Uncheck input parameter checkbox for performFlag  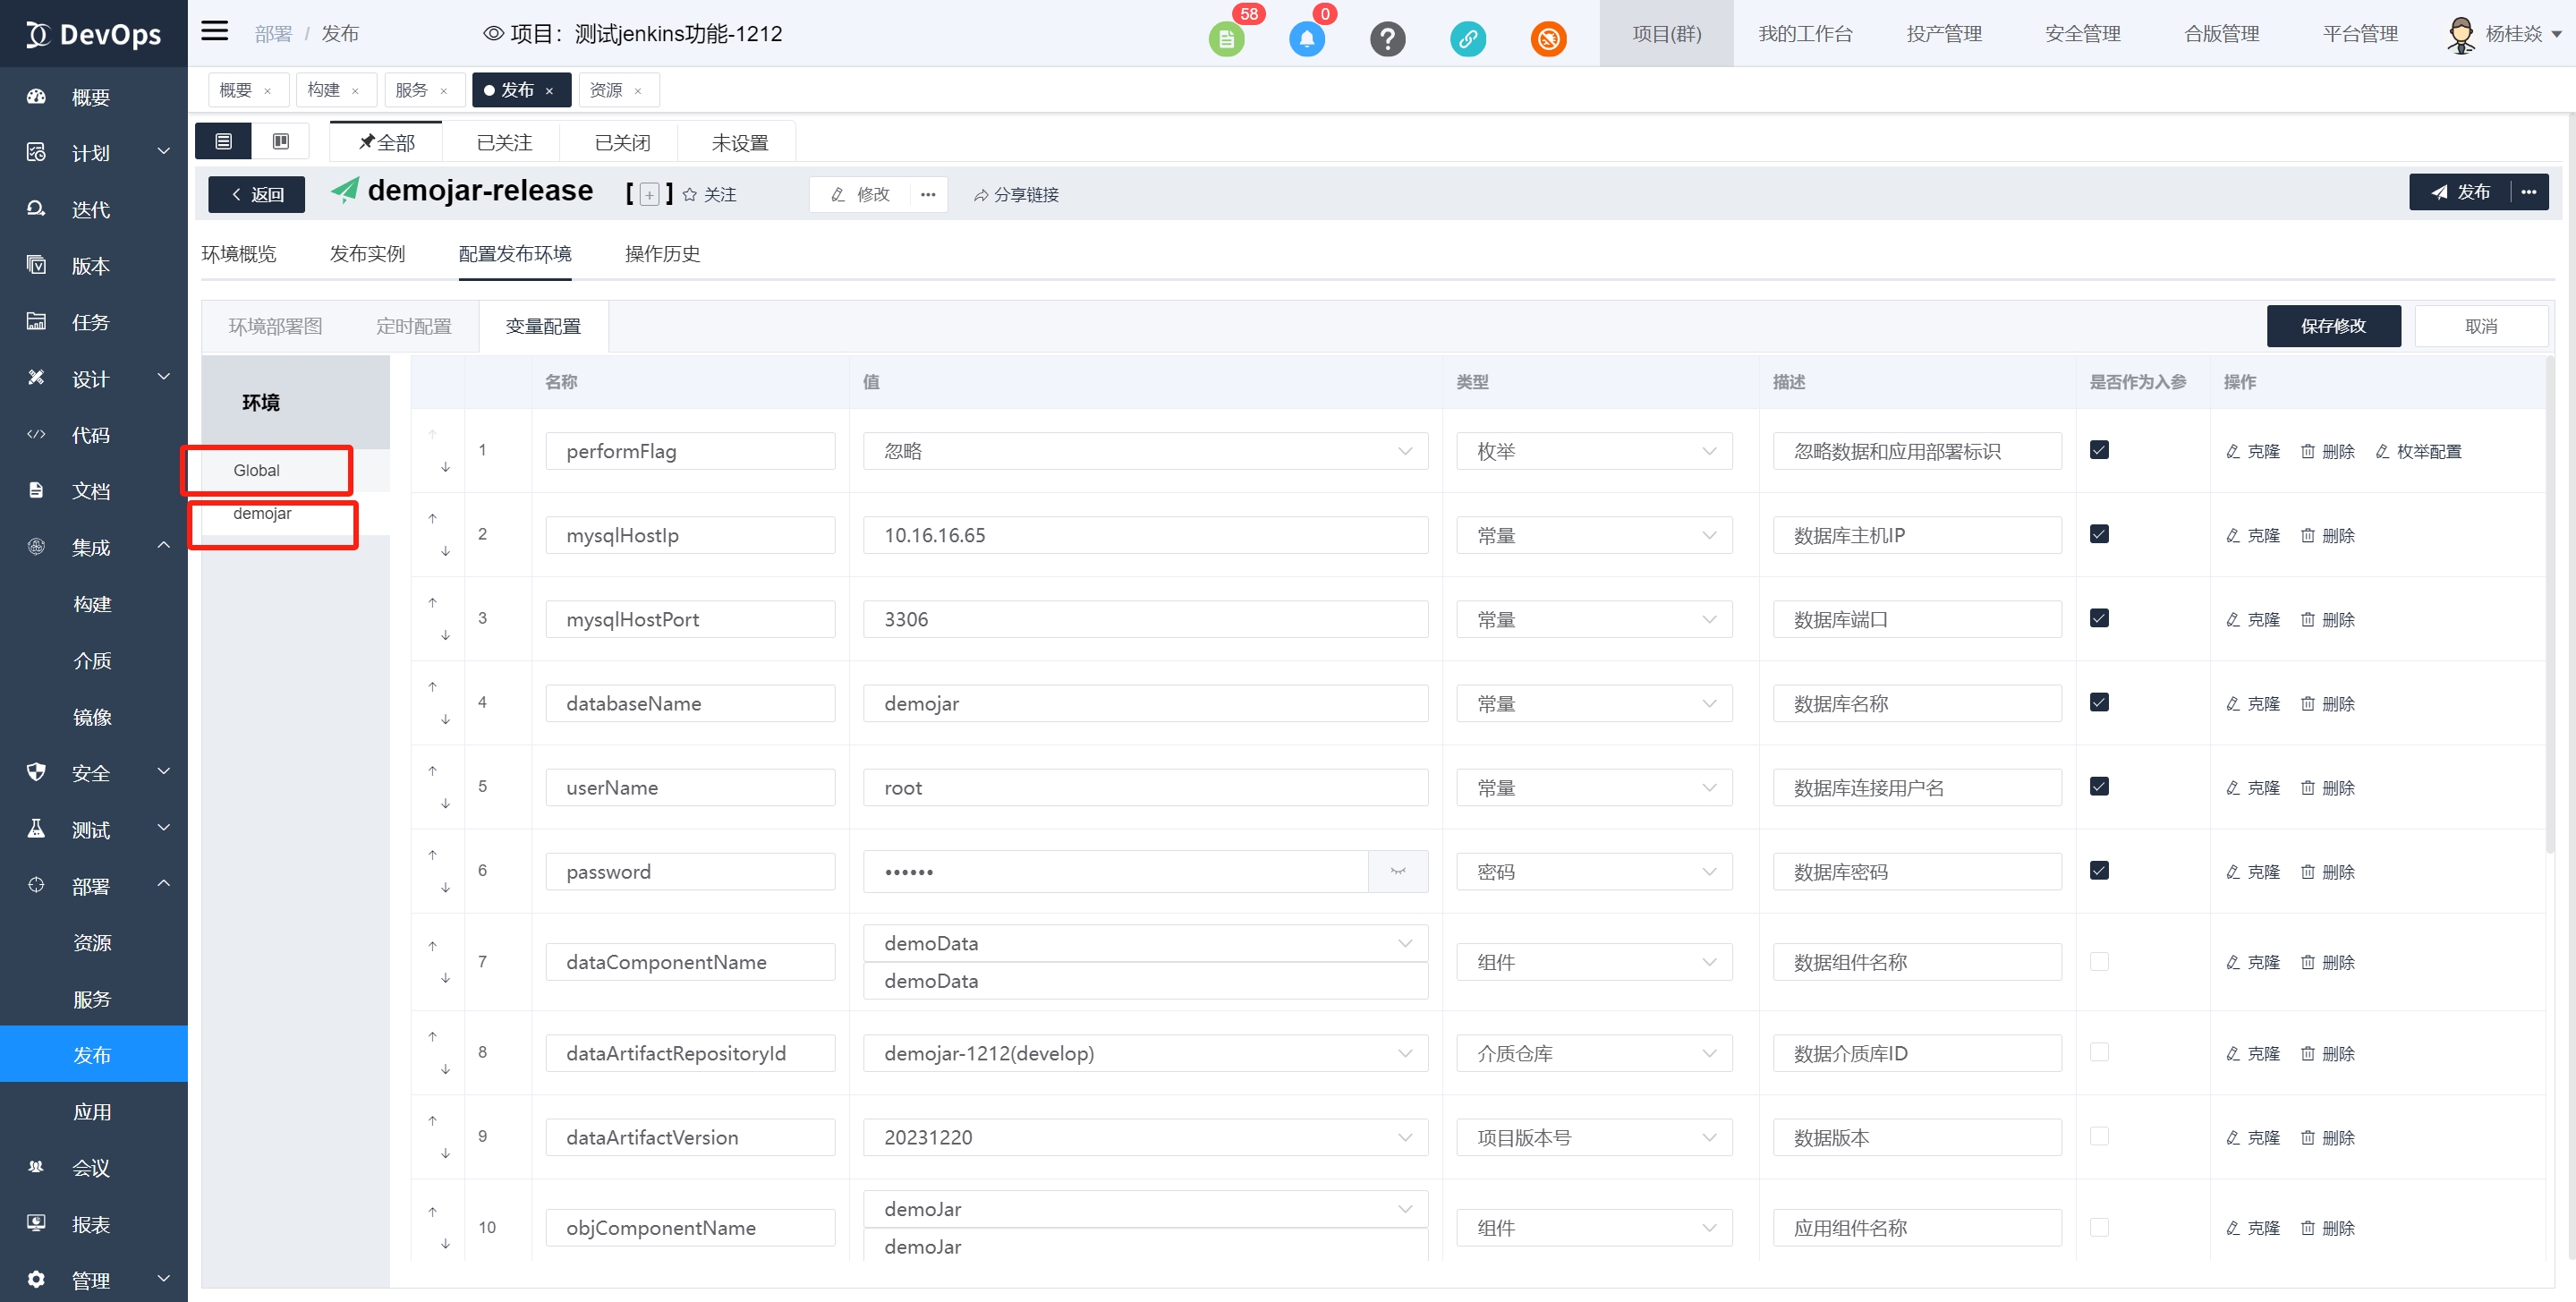[x=2099, y=450]
